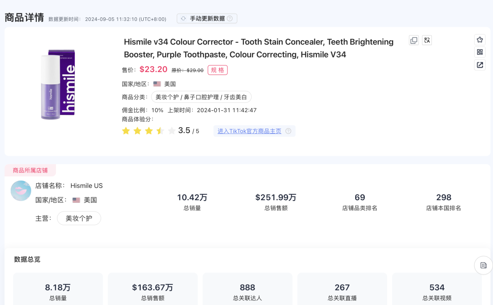This screenshot has width=493, height=305.
Task: Click the product title Hismile v34 Colour Corrector
Action: [258, 48]
